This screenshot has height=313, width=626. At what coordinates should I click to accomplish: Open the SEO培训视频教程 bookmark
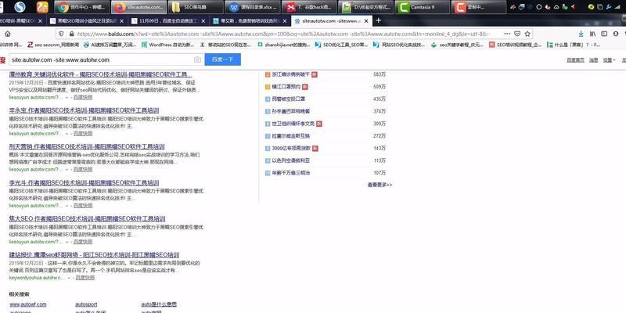click(515, 45)
